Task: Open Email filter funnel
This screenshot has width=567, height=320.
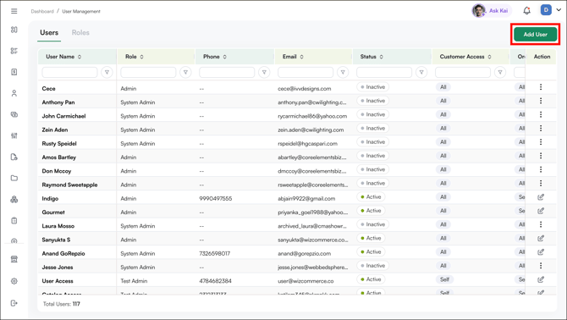Action: click(x=343, y=72)
